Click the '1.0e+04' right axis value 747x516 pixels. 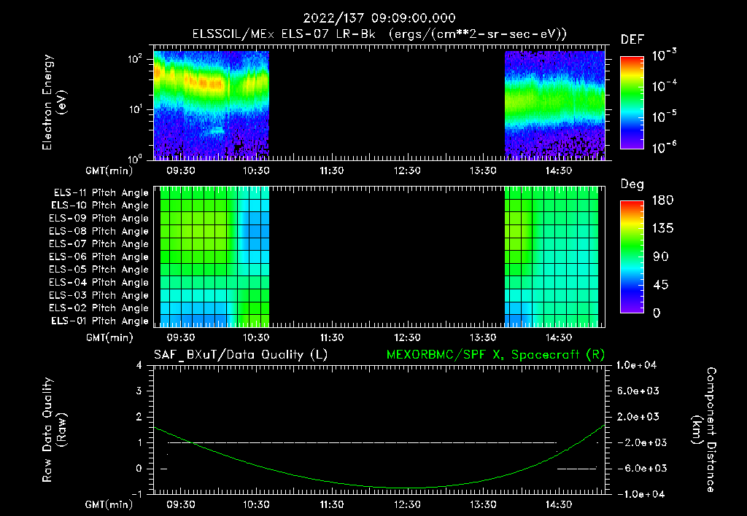tap(636, 365)
